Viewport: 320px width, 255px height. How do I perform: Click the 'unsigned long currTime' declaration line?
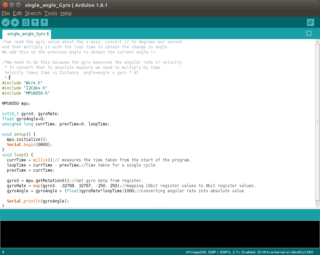pyautogui.click(x=56, y=124)
